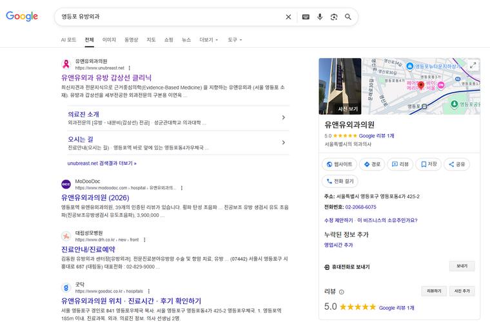Expand the 오시는 길 sitelink chevron

coord(284,142)
